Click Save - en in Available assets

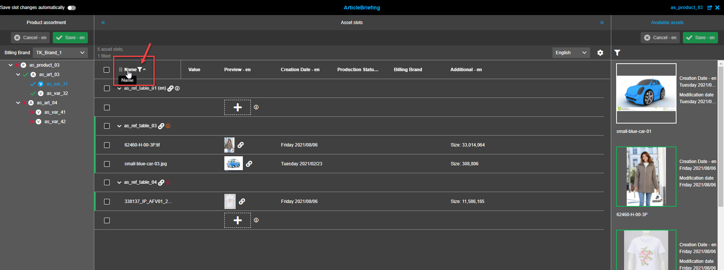pyautogui.click(x=700, y=38)
